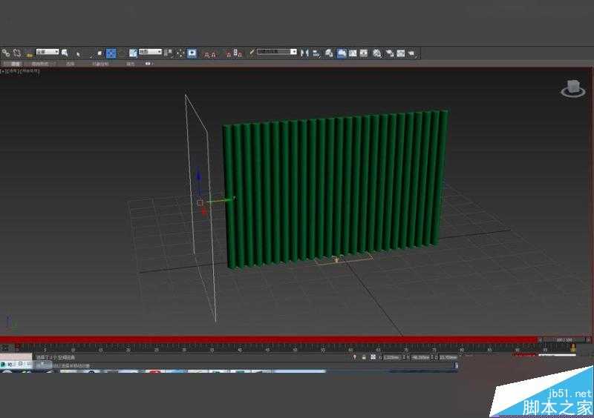Click the Align tool icon

(316, 53)
